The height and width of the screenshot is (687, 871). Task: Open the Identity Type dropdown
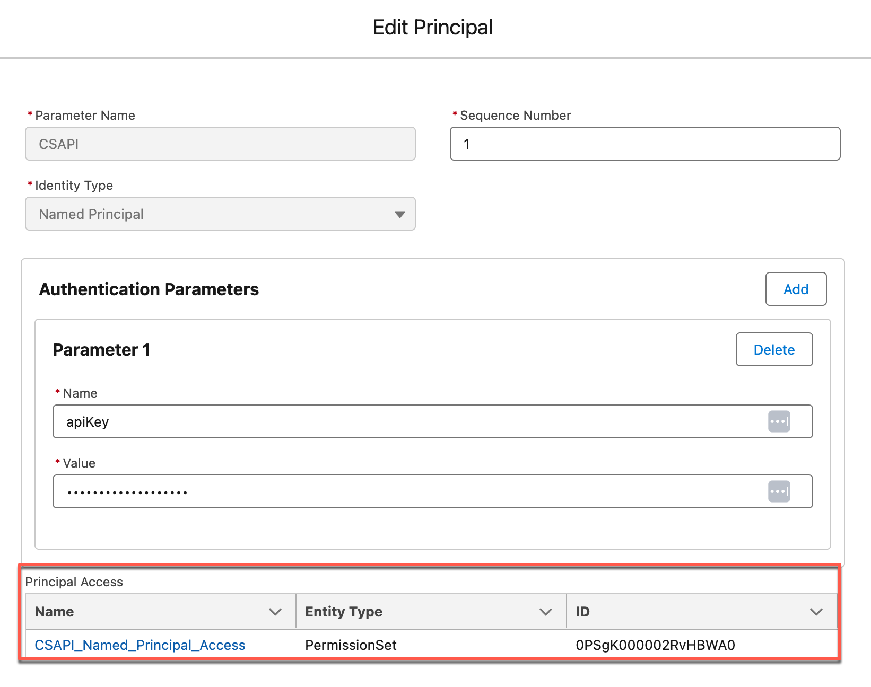pyautogui.click(x=220, y=214)
